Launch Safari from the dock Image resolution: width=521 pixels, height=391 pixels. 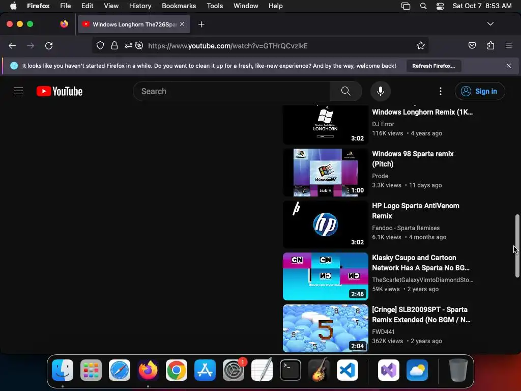click(120, 370)
